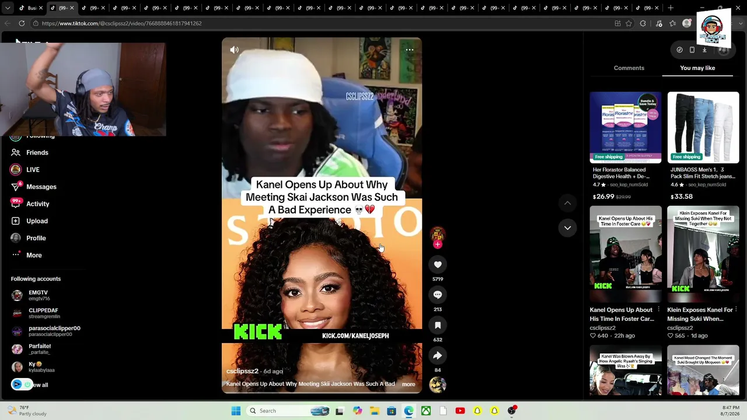Save the video with the bookmark icon
Image resolution: width=747 pixels, height=420 pixels.
pos(438,325)
